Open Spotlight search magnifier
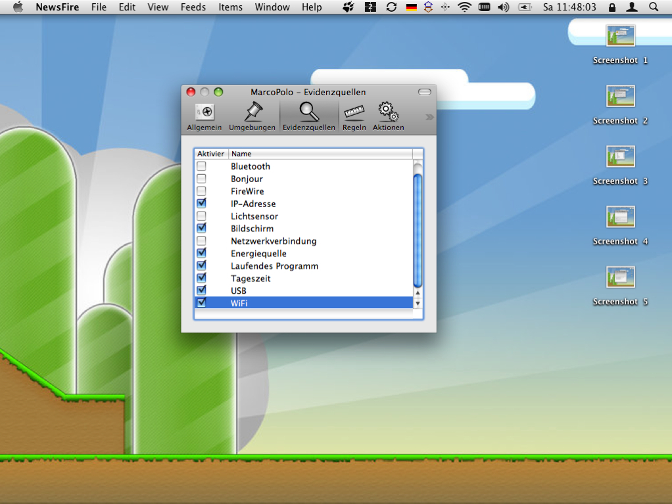 coord(654,7)
